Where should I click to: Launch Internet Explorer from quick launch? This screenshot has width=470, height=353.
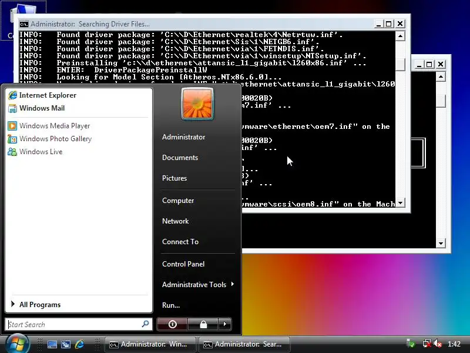tap(79, 344)
